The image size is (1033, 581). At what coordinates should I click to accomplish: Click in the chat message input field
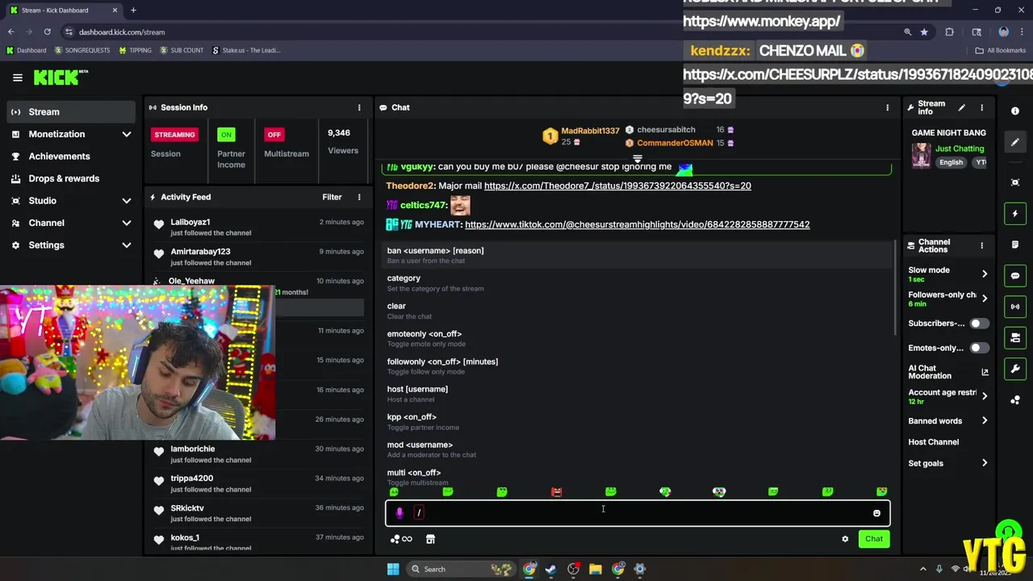pos(638,513)
